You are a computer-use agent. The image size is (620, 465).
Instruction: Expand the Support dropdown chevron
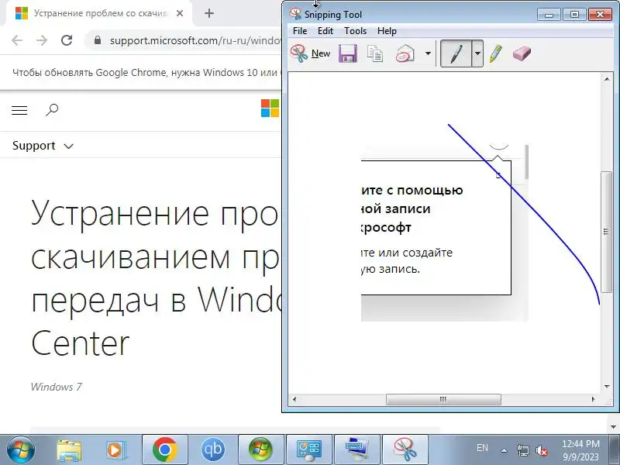pos(68,146)
